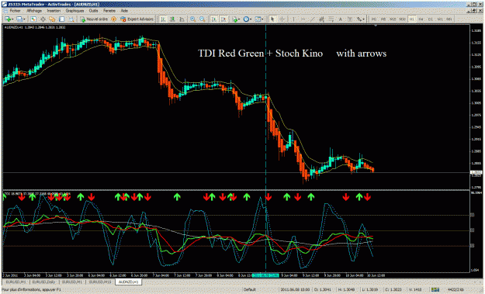485x294 pixels.
Task: Switch to D1 timeframe
Action: coord(430,19)
